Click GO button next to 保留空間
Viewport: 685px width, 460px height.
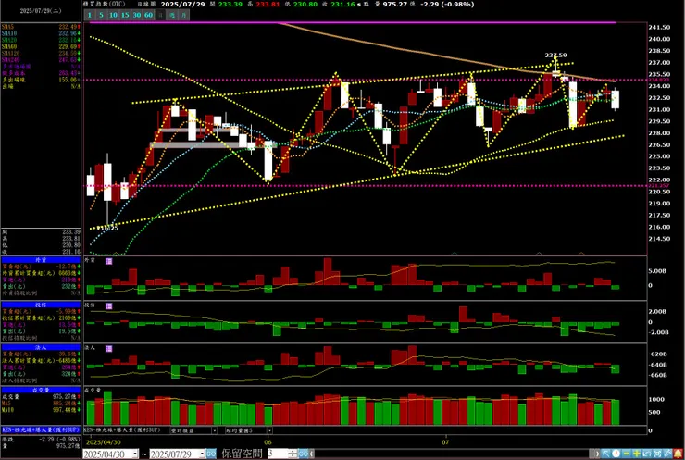(x=304, y=454)
